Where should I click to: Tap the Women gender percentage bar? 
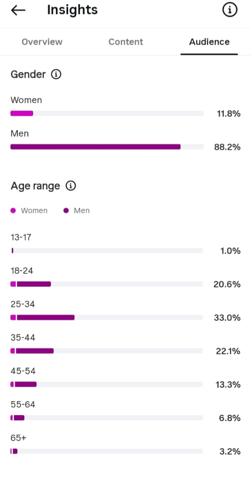click(x=107, y=114)
